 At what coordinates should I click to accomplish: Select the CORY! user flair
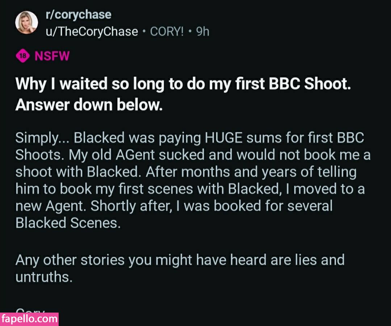(x=167, y=32)
